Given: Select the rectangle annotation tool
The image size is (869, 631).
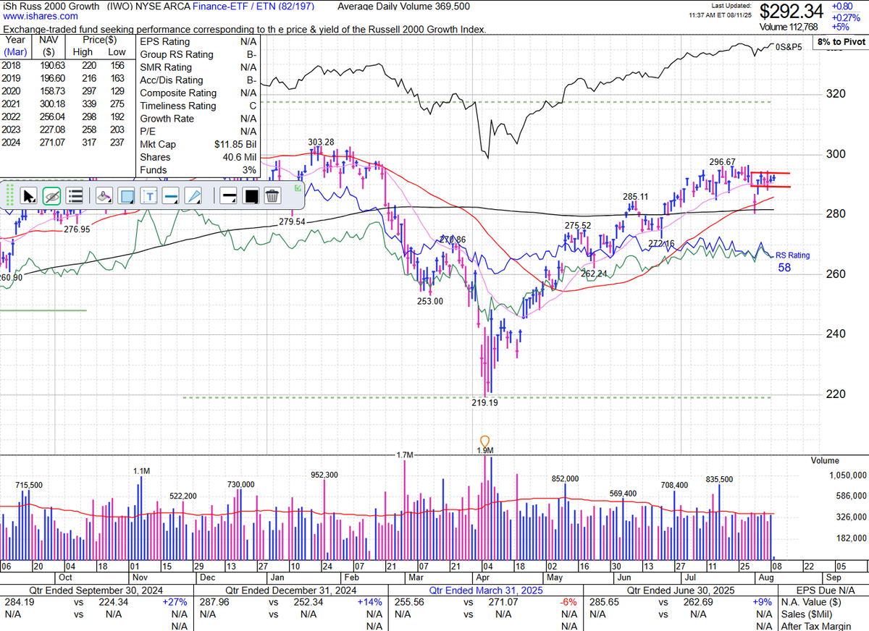Looking at the screenshot, I should (x=127, y=195).
